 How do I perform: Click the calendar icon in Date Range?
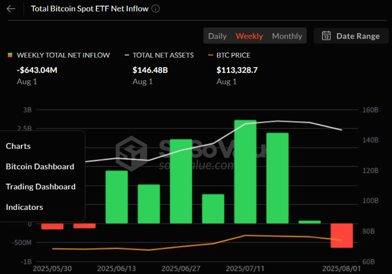pos(326,36)
